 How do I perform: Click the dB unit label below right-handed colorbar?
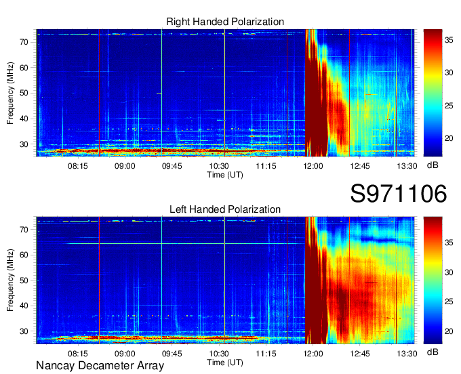tap(433, 165)
